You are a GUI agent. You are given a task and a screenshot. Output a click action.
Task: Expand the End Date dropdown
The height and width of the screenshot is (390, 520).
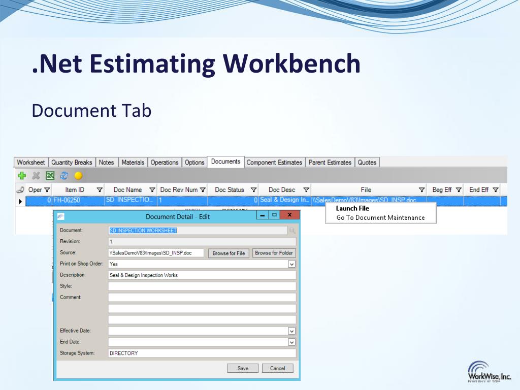point(291,342)
